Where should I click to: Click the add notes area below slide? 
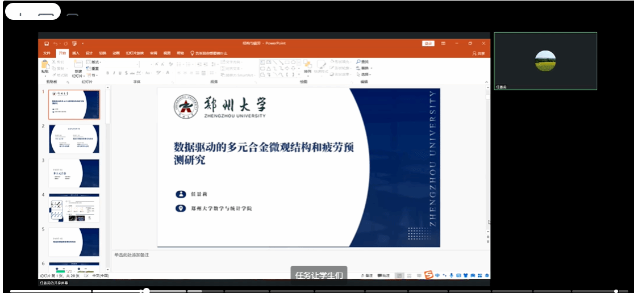click(x=299, y=255)
